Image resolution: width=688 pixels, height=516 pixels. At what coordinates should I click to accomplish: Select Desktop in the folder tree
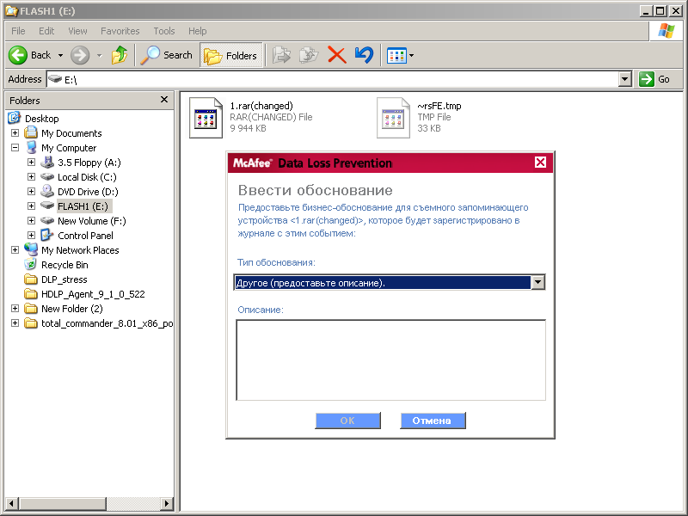pos(41,119)
